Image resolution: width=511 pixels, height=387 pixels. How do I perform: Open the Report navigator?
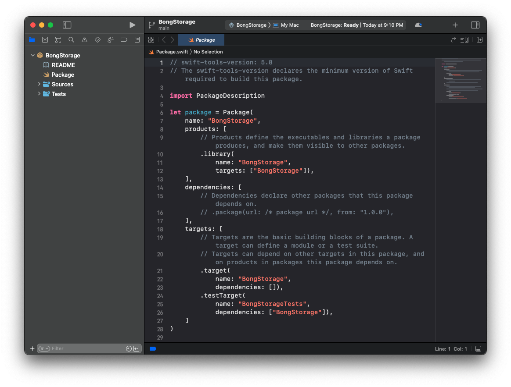(x=137, y=40)
